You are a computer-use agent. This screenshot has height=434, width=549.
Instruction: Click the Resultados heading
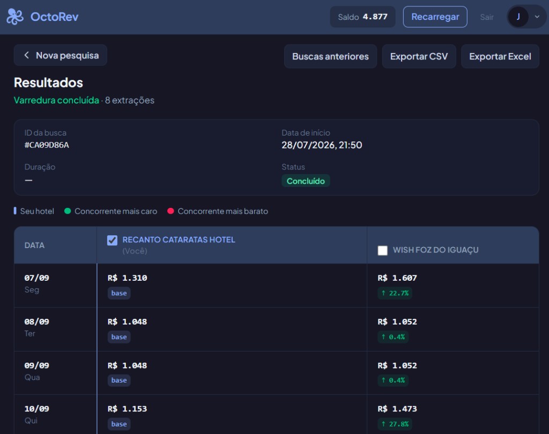click(x=48, y=83)
